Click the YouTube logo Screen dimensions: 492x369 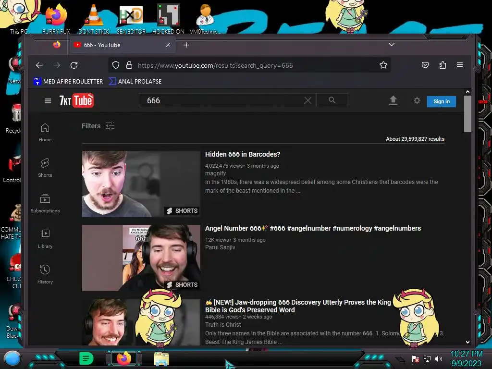[76, 100]
